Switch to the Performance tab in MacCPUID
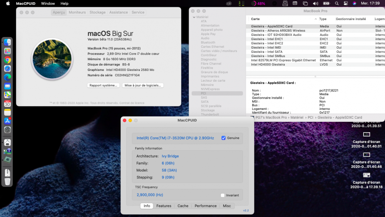 [x=206, y=206]
